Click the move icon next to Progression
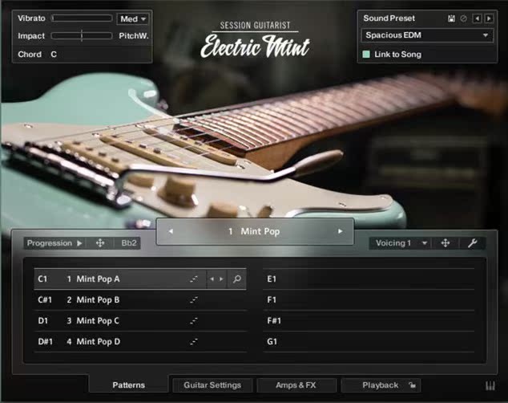The image size is (508, 403). tap(100, 243)
